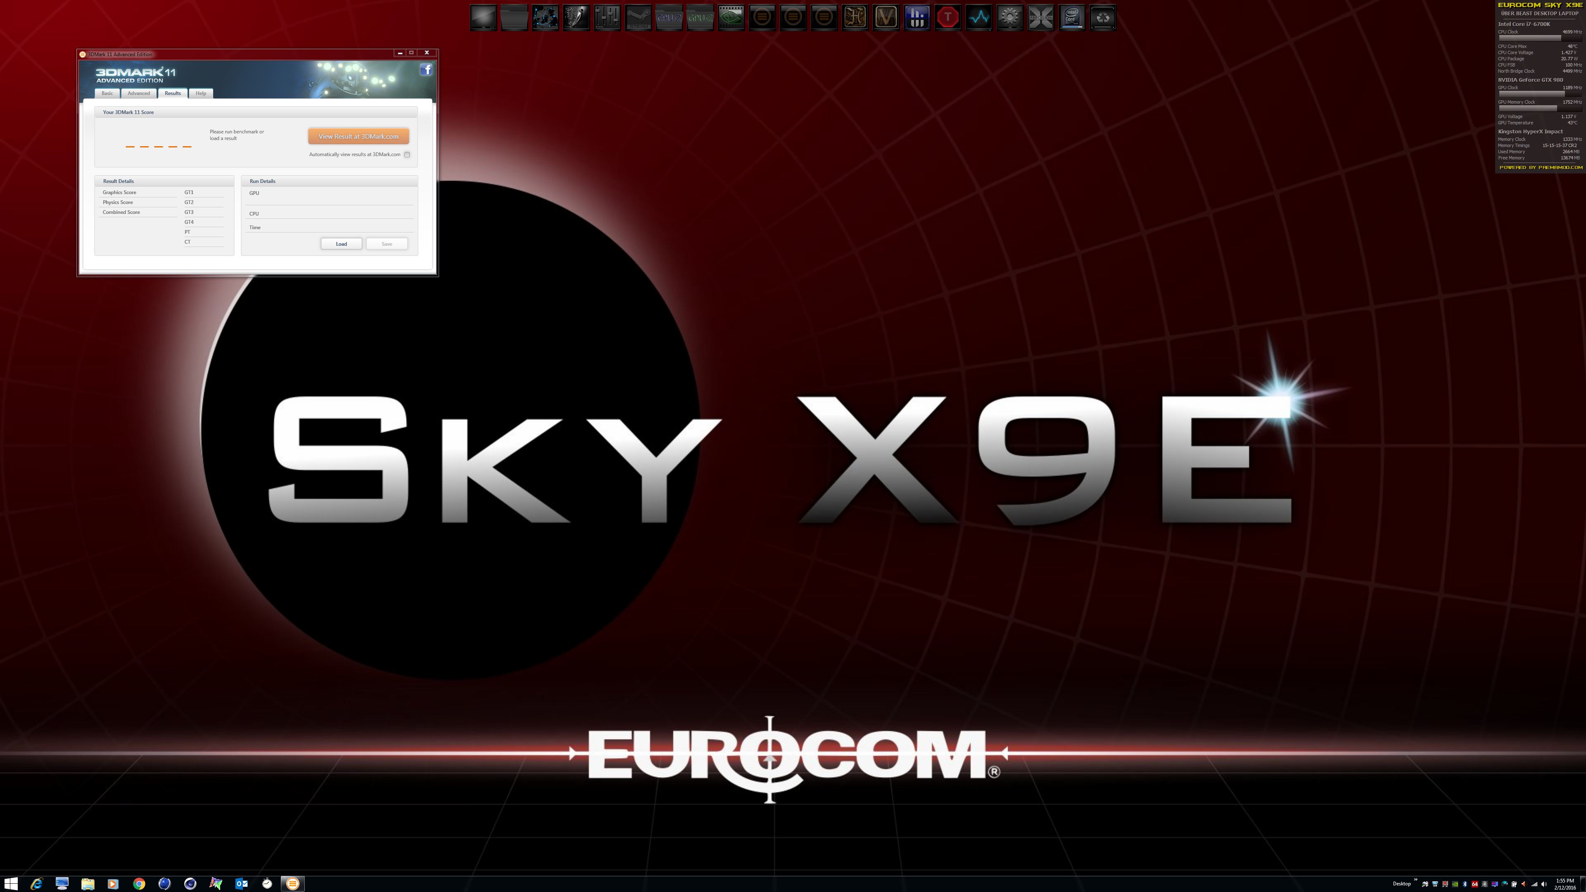
Task: Click View Result at 3DMark.com button
Action: (x=359, y=136)
